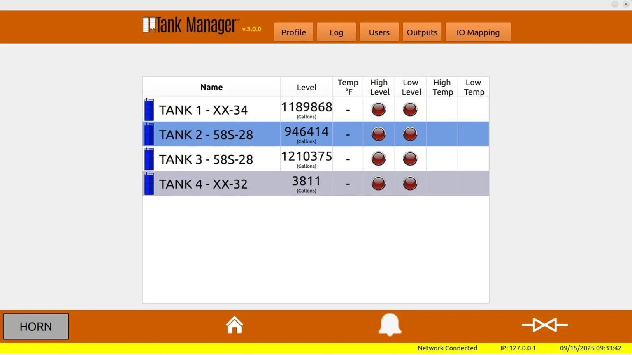Image resolution: width=632 pixels, height=355 pixels.
Task: Select the TANK 3 - 58S-28 row name
Action: tap(206, 159)
